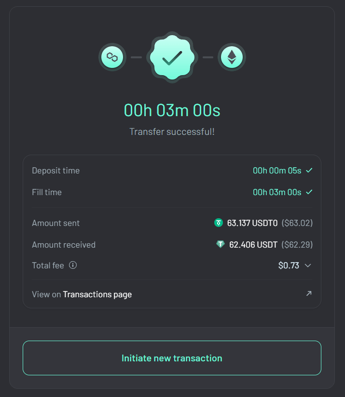Click the large success checkmark badge

coord(172,57)
